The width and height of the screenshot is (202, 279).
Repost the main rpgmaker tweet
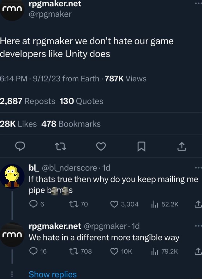coord(61,146)
